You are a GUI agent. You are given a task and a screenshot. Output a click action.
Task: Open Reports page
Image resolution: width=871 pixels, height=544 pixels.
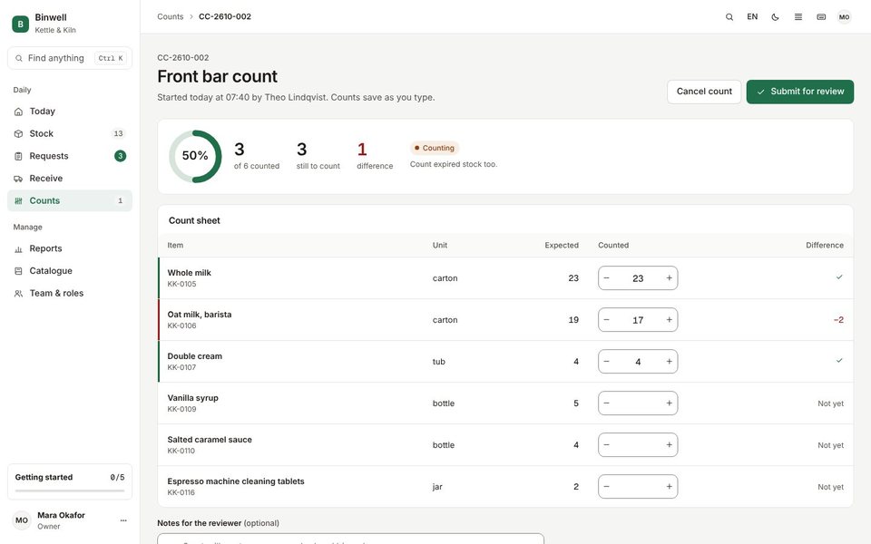[70, 248]
